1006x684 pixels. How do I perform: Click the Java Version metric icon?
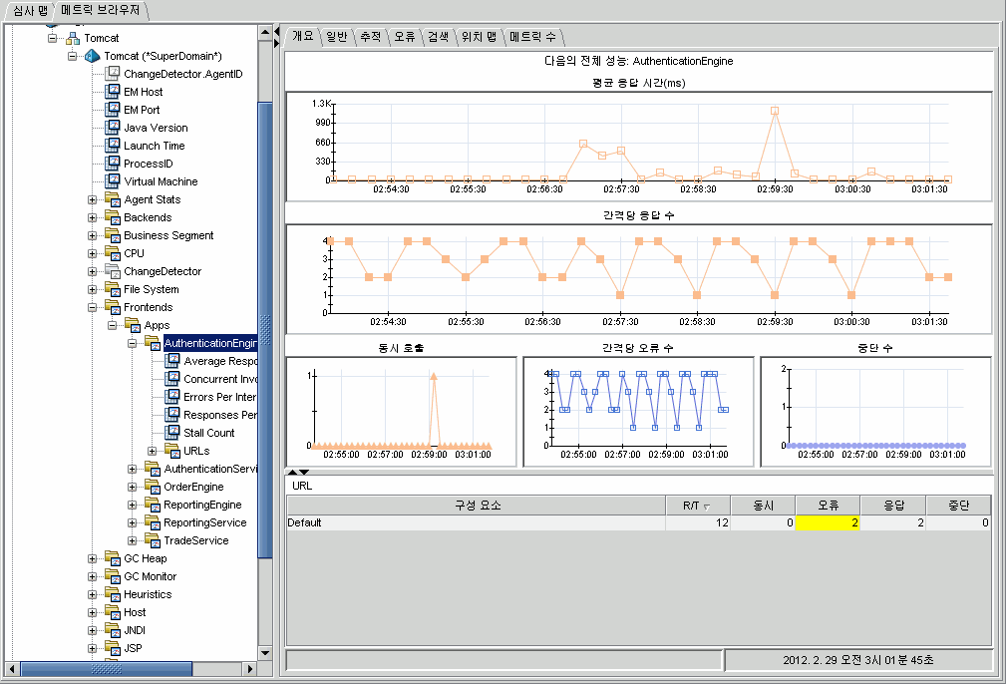tap(113, 128)
